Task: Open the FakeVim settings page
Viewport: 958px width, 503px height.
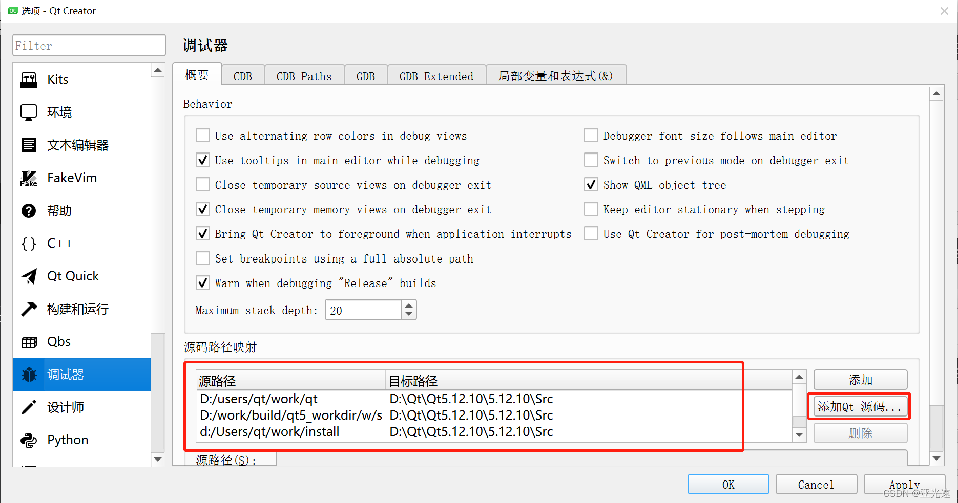Action: (x=71, y=178)
